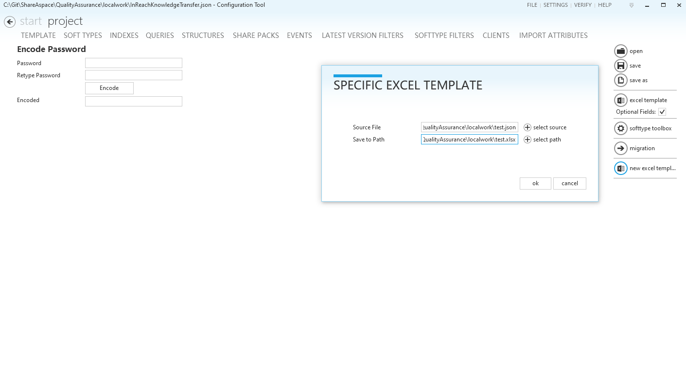686x367 pixels.
Task: Open the IMPORT ATTRIBUTES section
Action: [x=553, y=35]
